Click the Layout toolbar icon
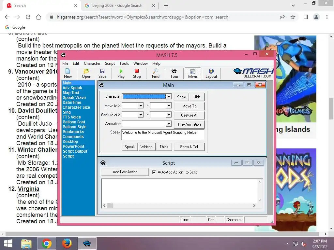 pos(211,73)
